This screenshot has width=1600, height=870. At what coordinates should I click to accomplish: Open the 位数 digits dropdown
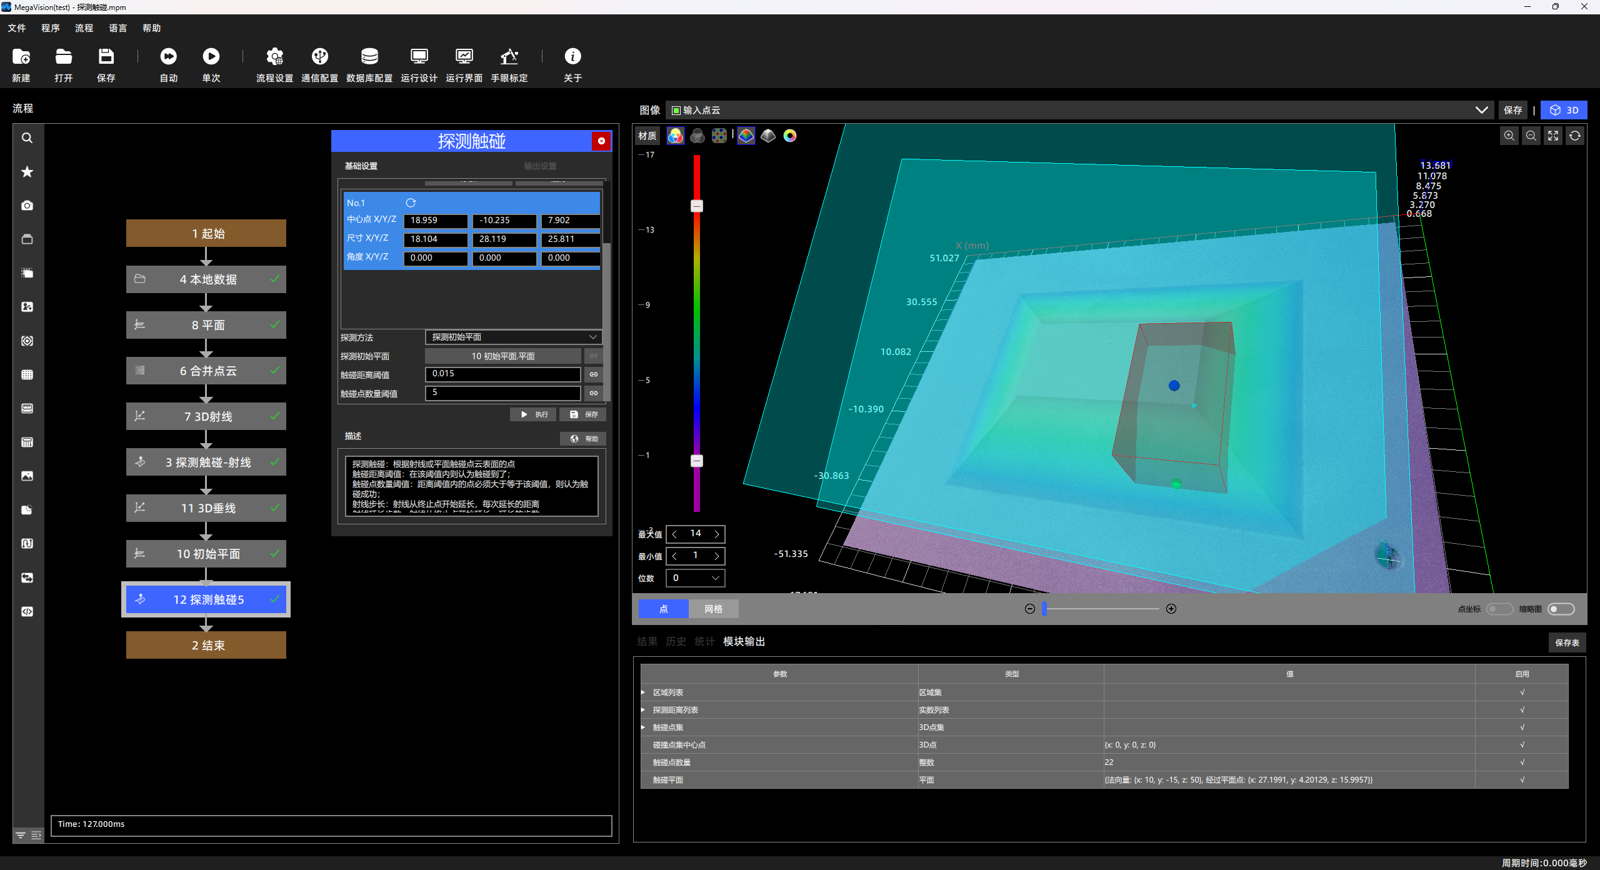(696, 578)
